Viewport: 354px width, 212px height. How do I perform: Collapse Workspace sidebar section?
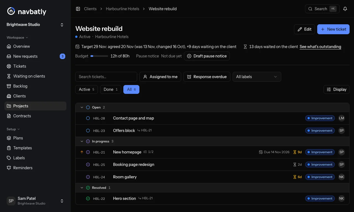(17, 38)
